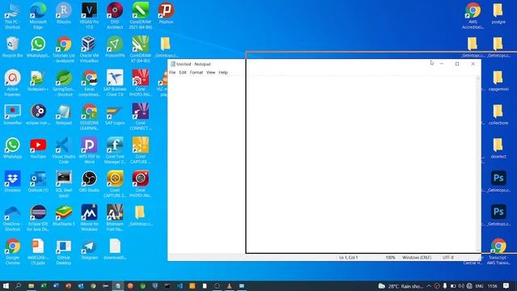Select the Screenflex recorder desktop icon
Image resolution: width=517 pixels, height=291 pixels.
coord(13,115)
